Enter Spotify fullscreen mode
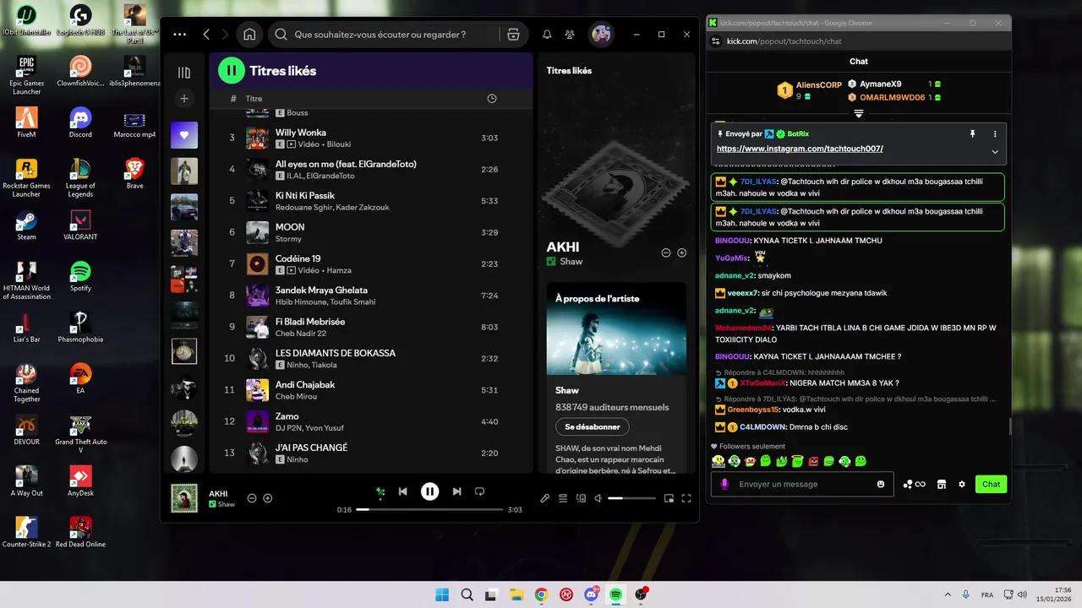The height and width of the screenshot is (608, 1082). 686,498
